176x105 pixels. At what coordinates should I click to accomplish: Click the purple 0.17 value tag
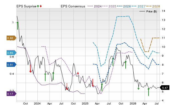12,94
